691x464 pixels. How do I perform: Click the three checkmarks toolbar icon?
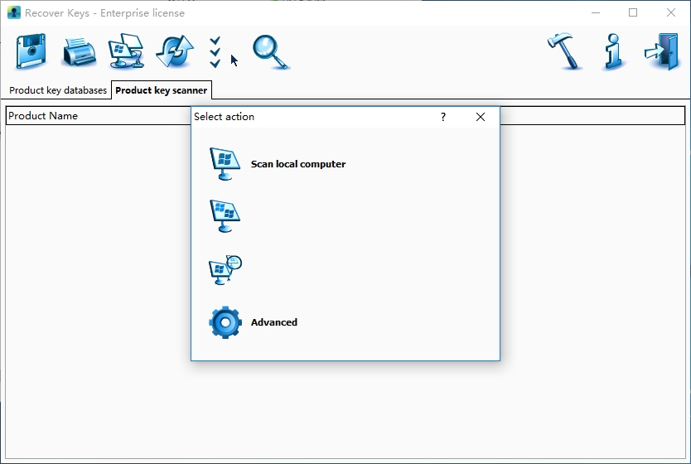[215, 52]
